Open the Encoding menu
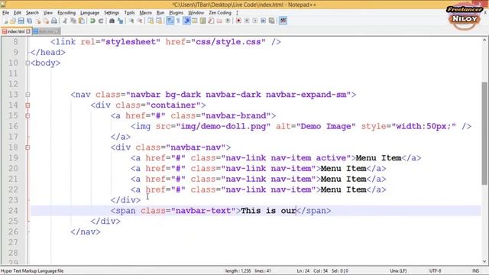The image size is (489, 275). [x=66, y=13]
